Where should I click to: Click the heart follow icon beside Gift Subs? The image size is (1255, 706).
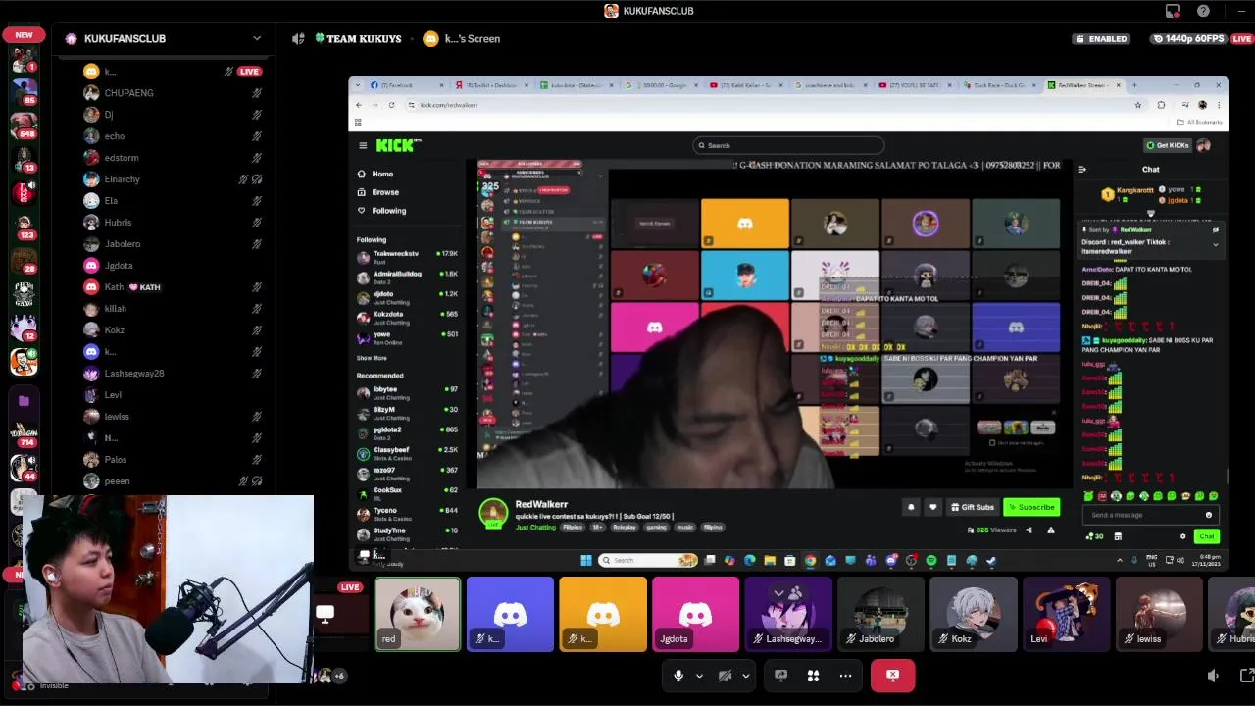(x=932, y=507)
